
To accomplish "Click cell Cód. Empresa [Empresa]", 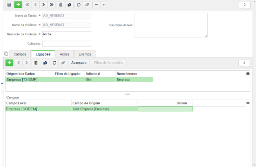I will [105, 109].
